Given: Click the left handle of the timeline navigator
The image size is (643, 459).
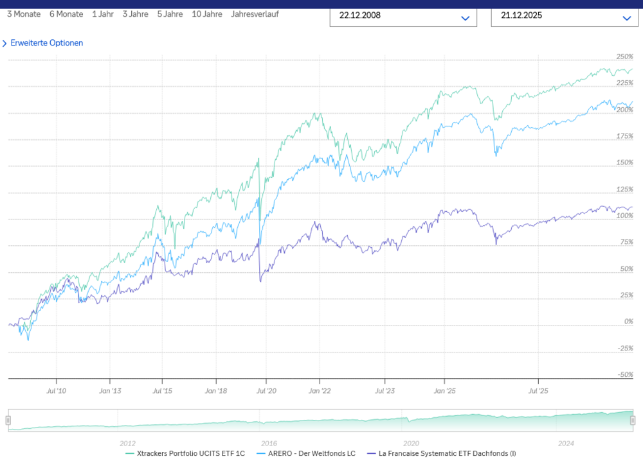Looking at the screenshot, I should click(9, 420).
